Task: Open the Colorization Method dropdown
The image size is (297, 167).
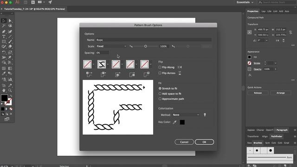Action: [x=186, y=115]
